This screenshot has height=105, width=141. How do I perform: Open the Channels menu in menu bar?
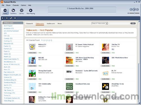(16, 5)
